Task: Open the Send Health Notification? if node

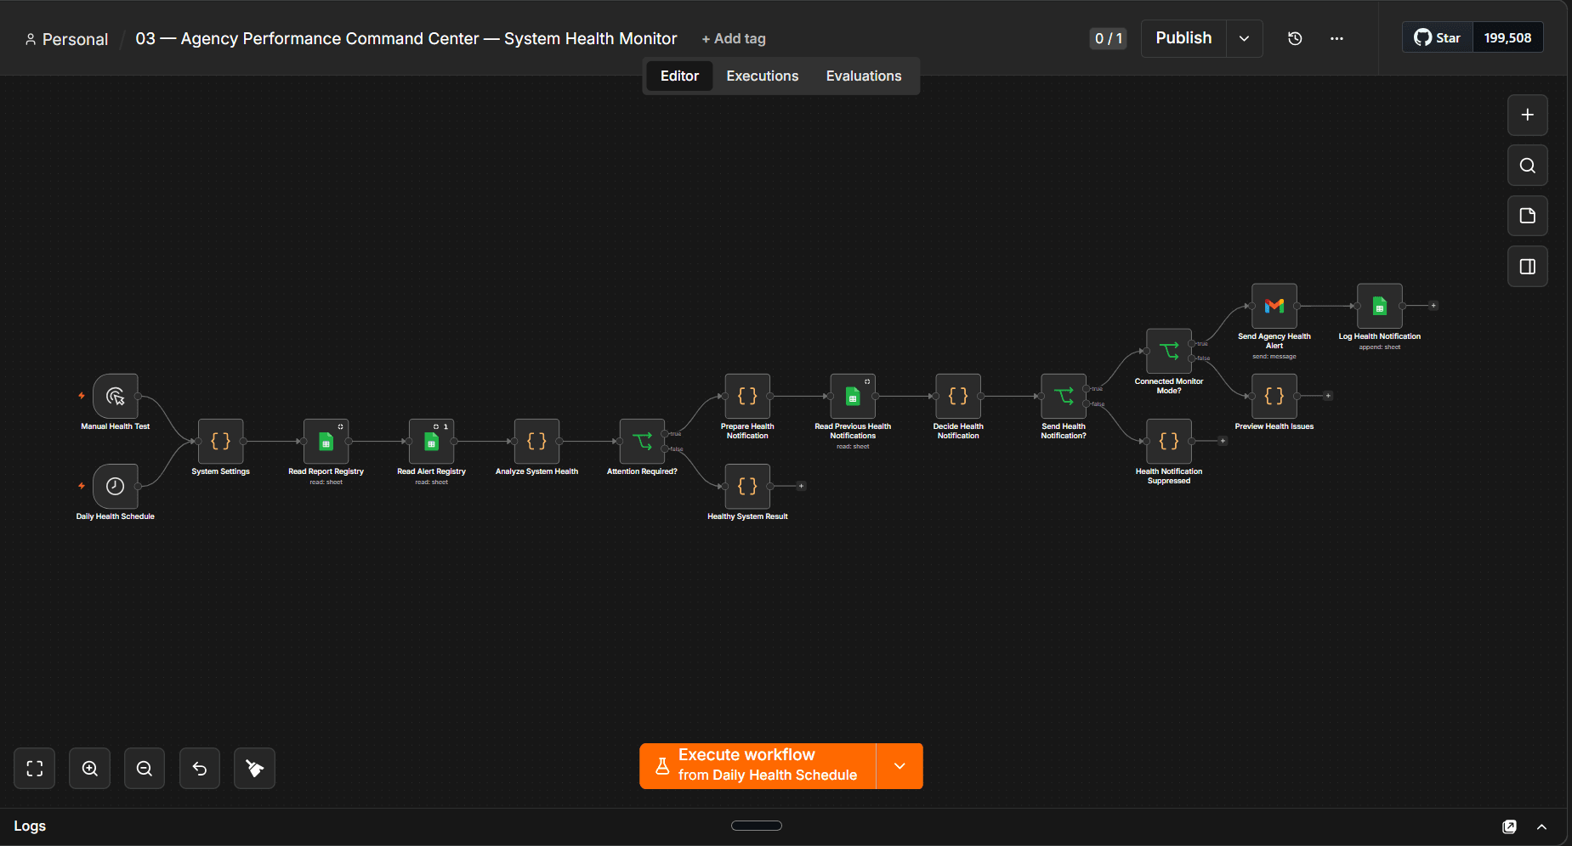Action: (x=1064, y=396)
